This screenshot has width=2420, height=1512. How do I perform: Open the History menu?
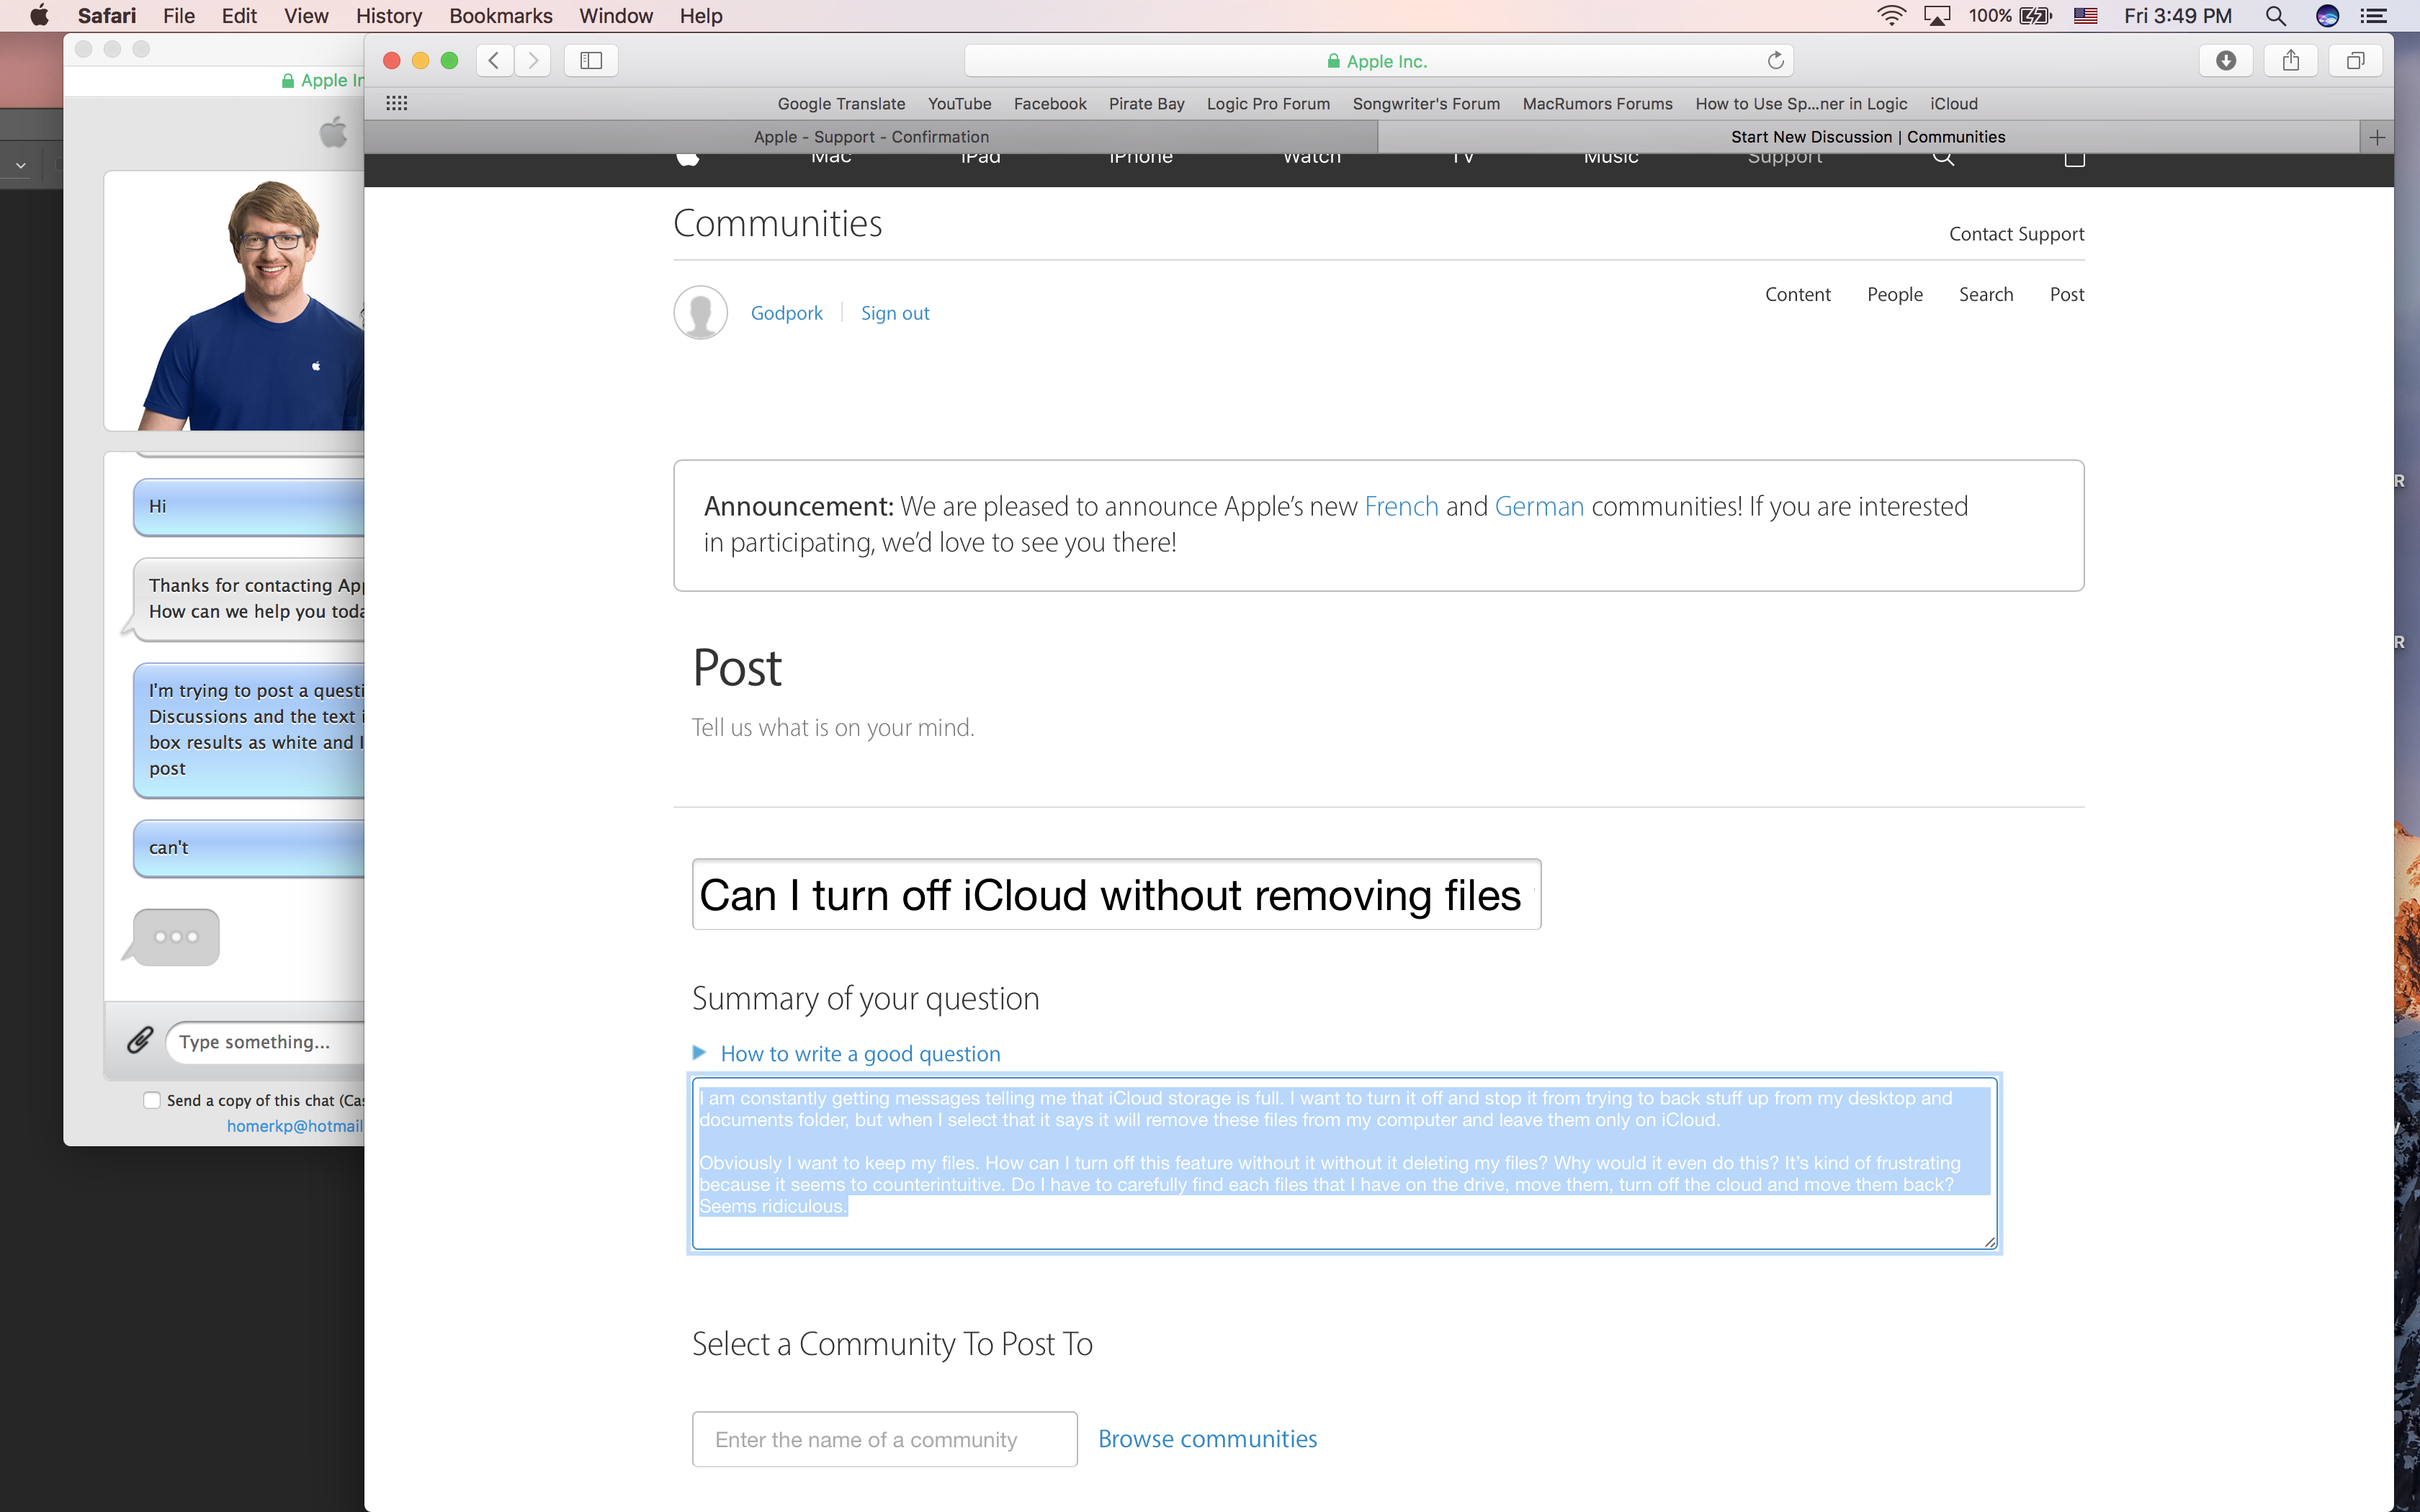389,16
